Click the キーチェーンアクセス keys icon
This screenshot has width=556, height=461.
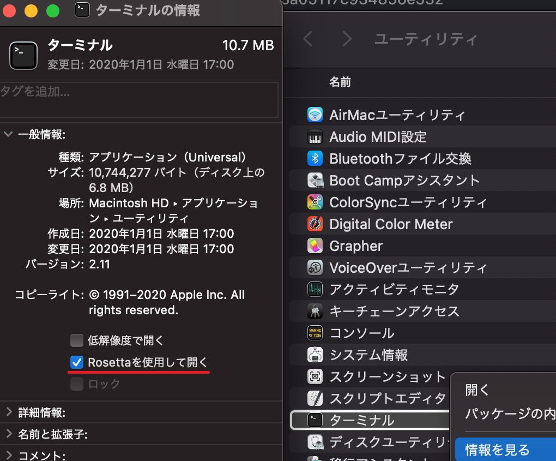click(315, 311)
